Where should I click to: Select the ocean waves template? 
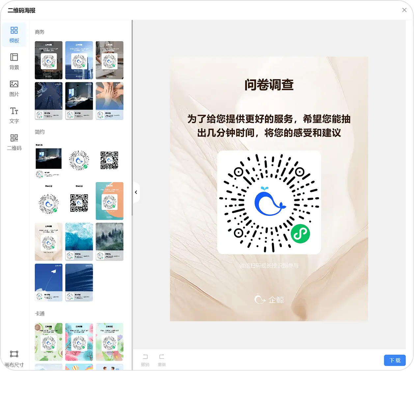[x=79, y=242]
